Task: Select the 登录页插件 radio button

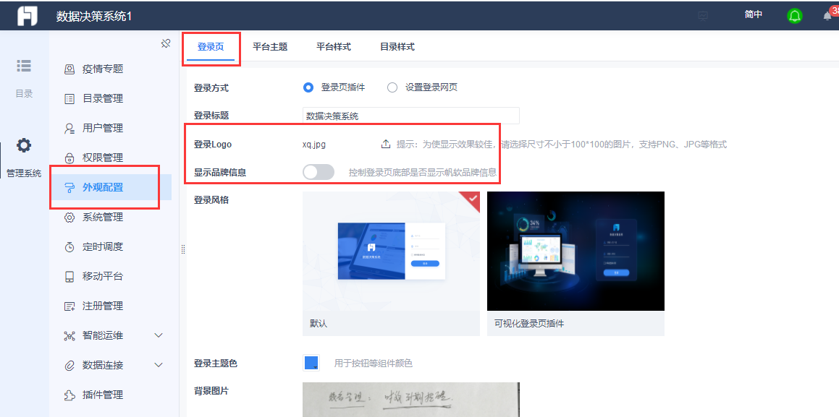Action: 308,87
